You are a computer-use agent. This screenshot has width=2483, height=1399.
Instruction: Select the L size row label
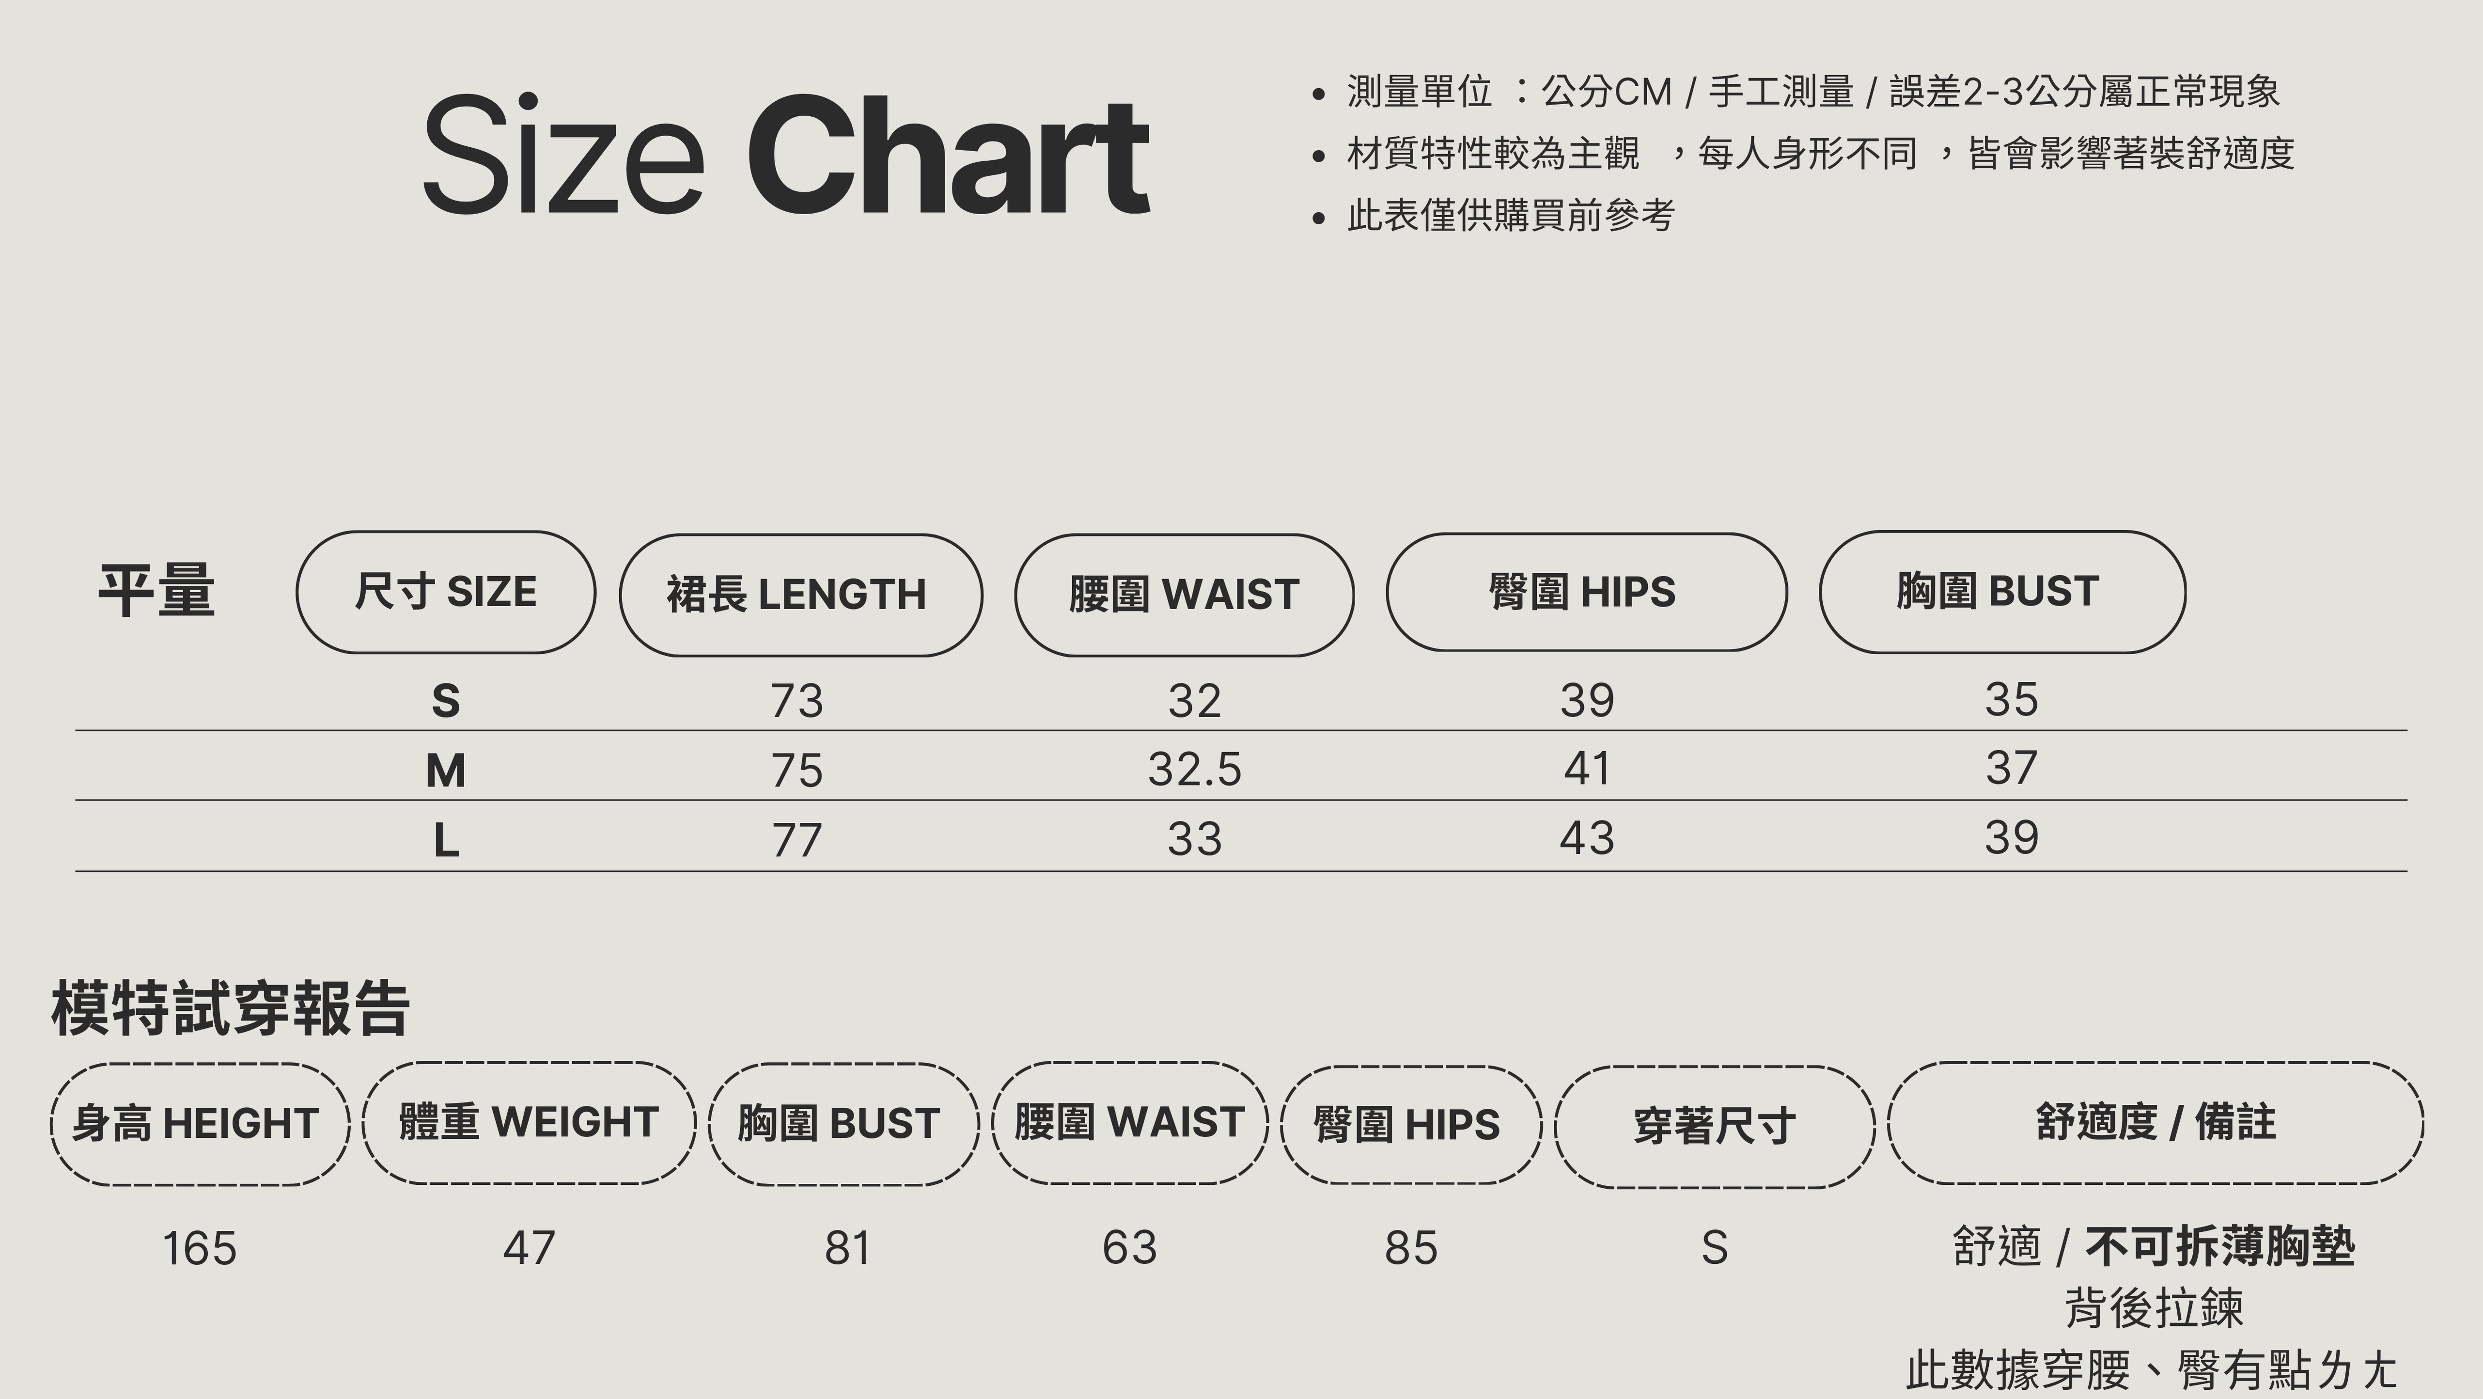coord(445,841)
